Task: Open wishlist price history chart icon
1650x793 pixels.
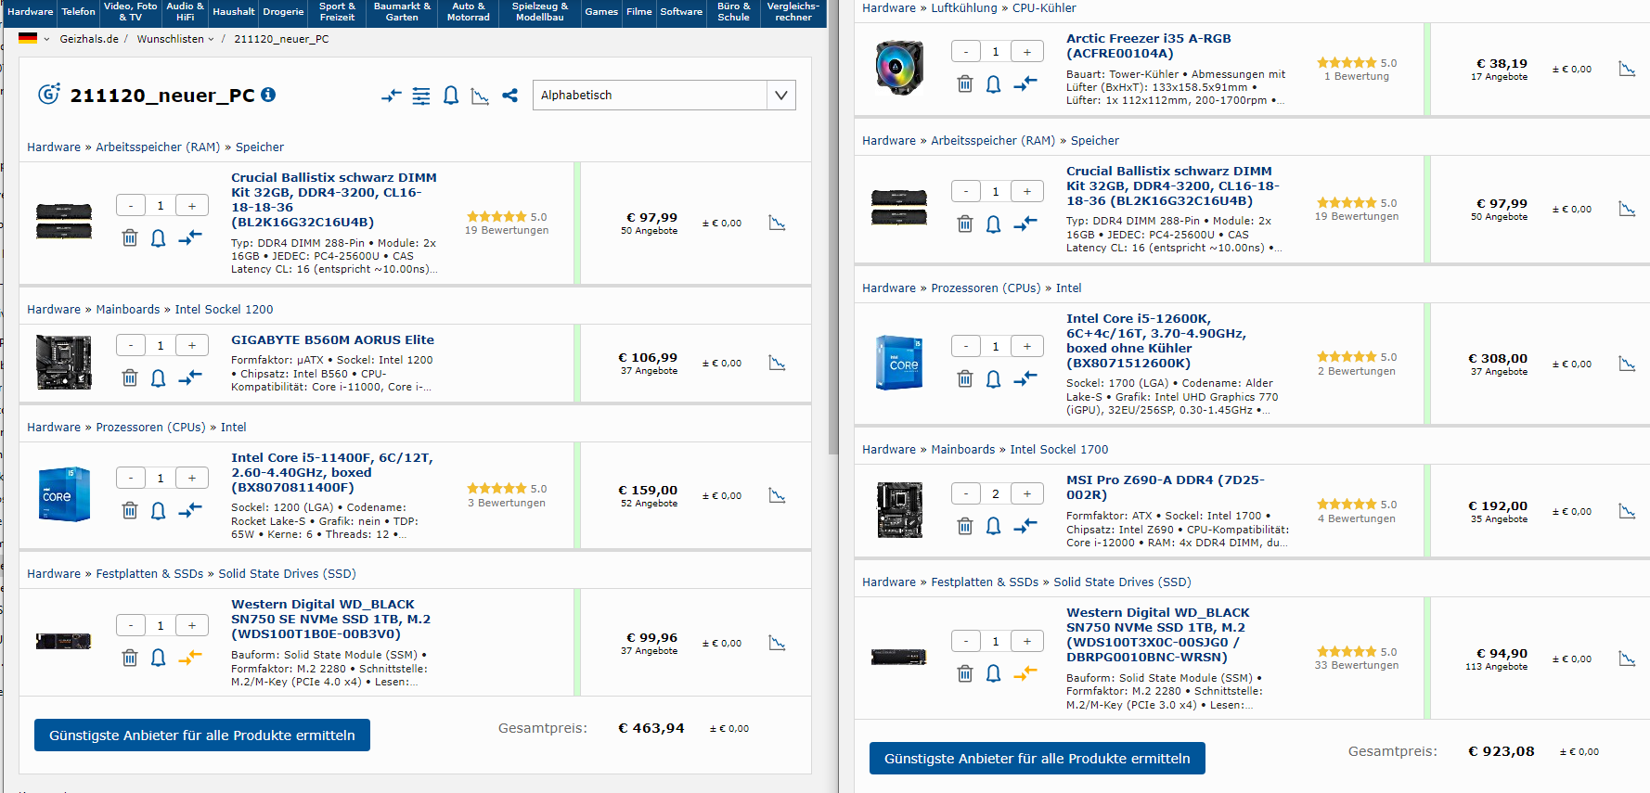Action: click(x=480, y=96)
